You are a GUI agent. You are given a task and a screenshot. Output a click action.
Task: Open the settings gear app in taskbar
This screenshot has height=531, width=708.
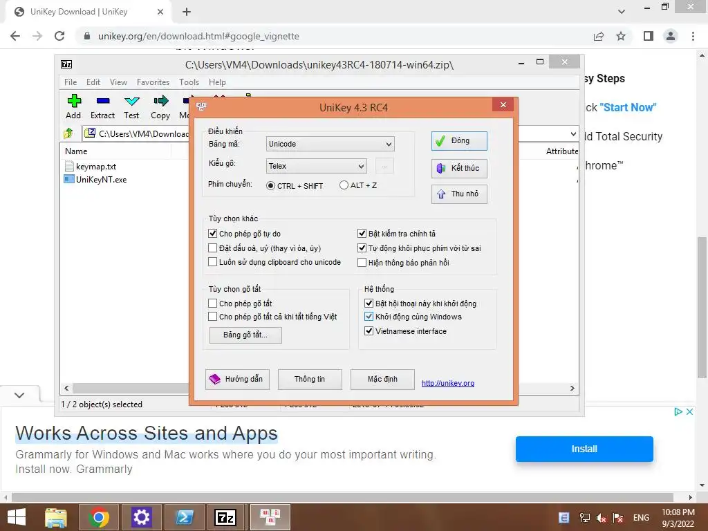click(141, 517)
